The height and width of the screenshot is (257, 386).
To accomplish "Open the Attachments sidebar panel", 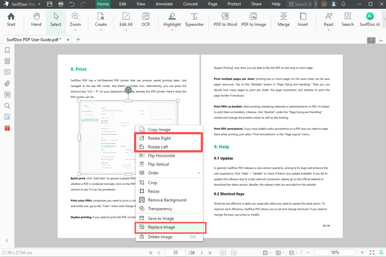I will click(7, 84).
